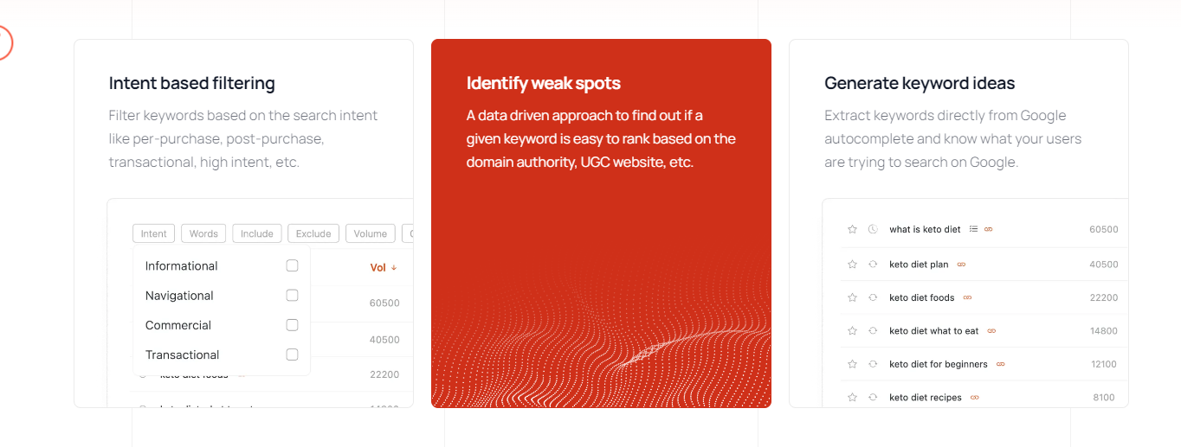Click the link icon after 'keto diet what to eat'

coord(991,331)
